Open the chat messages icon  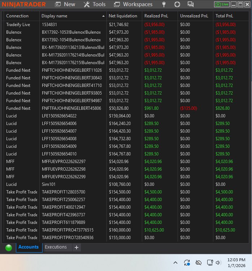(x=191, y=4)
